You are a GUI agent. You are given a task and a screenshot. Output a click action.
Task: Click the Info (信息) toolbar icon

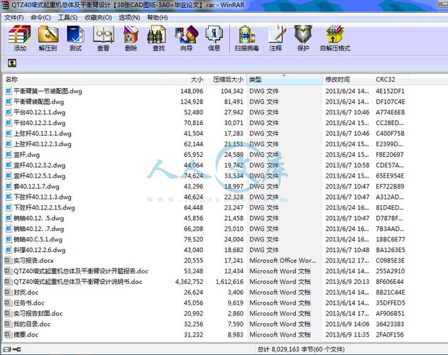coord(214,38)
